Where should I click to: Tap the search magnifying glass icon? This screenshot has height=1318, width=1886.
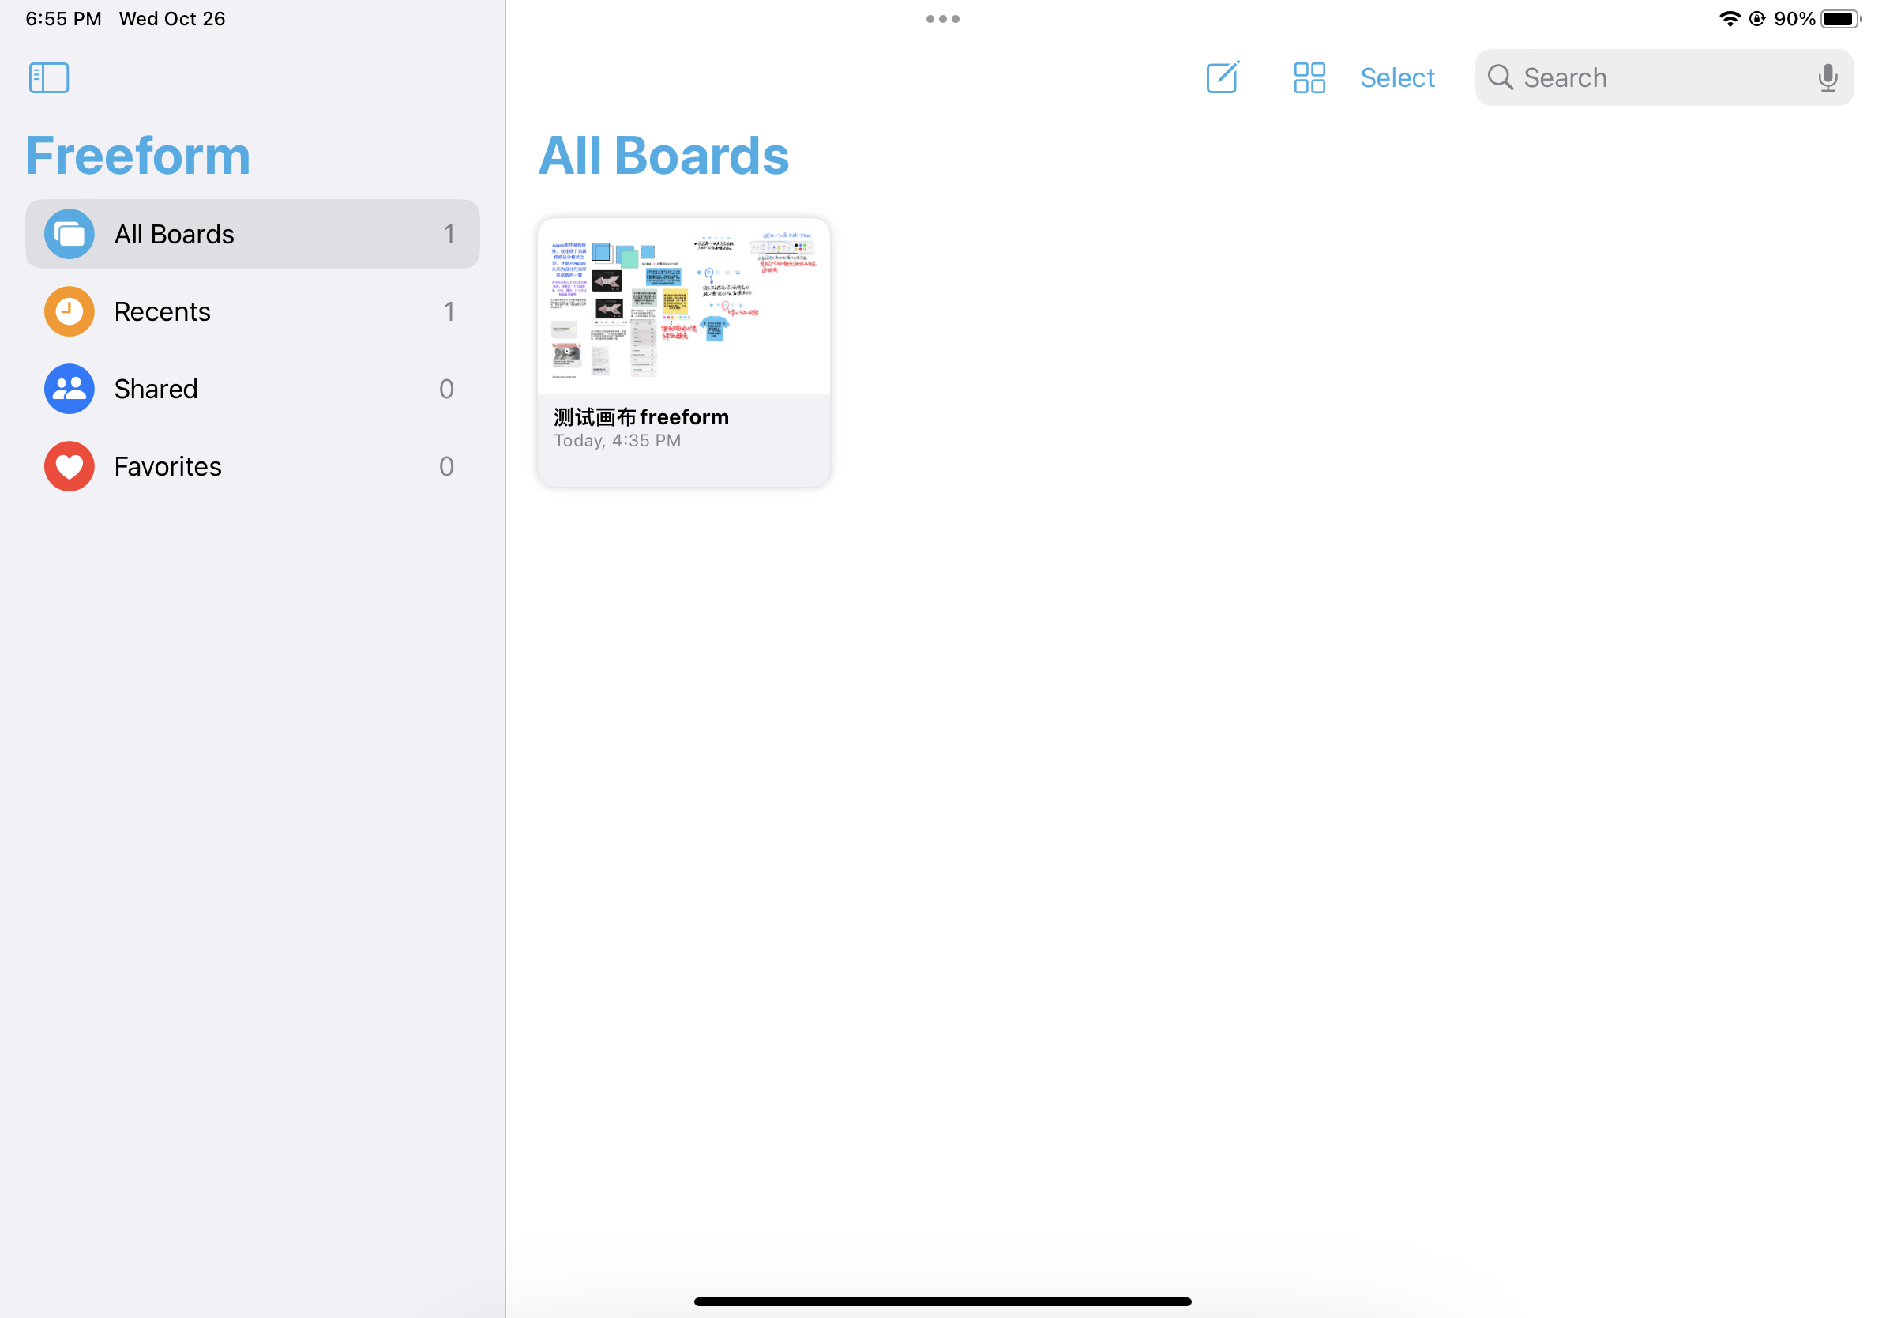coord(1501,77)
